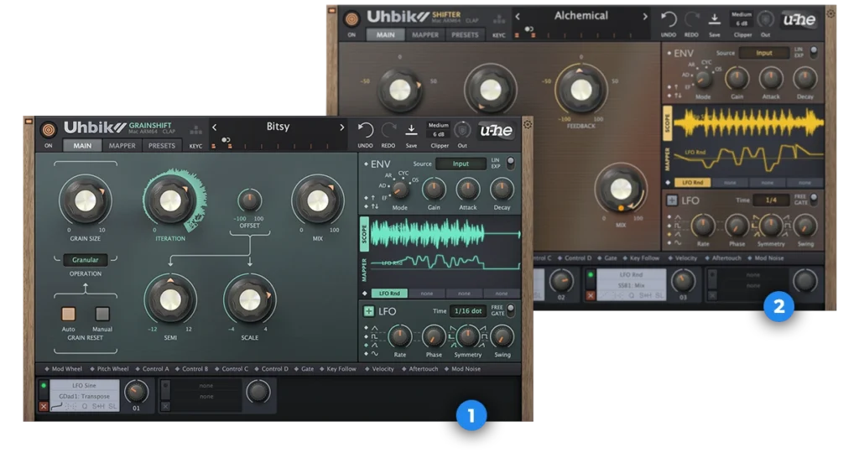Click the Grainshift ON power icon
Viewport: 859px width, 463px height.
49,129
